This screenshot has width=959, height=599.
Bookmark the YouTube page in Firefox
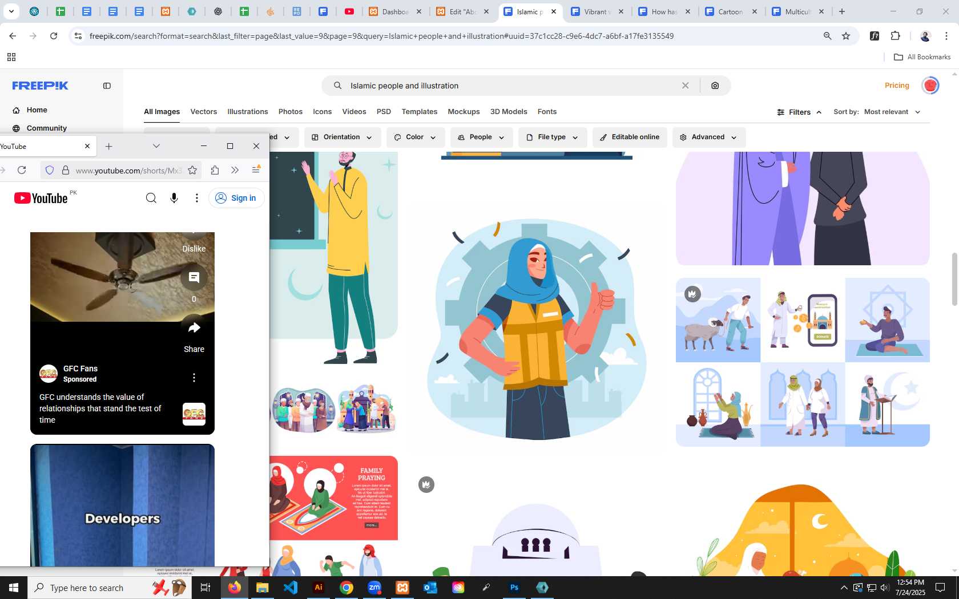coord(192,170)
